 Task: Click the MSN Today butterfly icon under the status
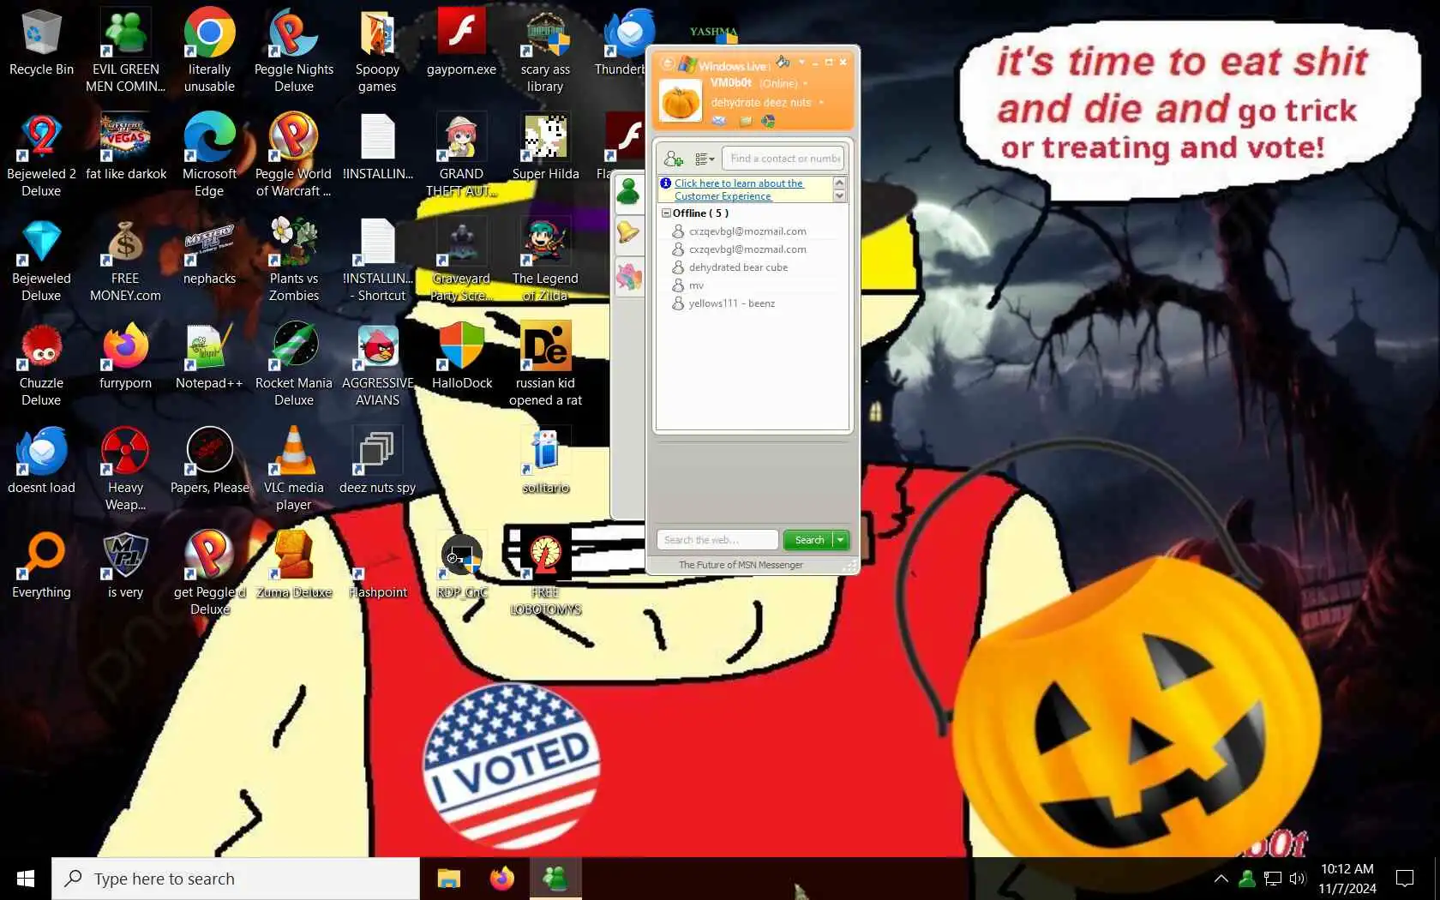point(768,121)
